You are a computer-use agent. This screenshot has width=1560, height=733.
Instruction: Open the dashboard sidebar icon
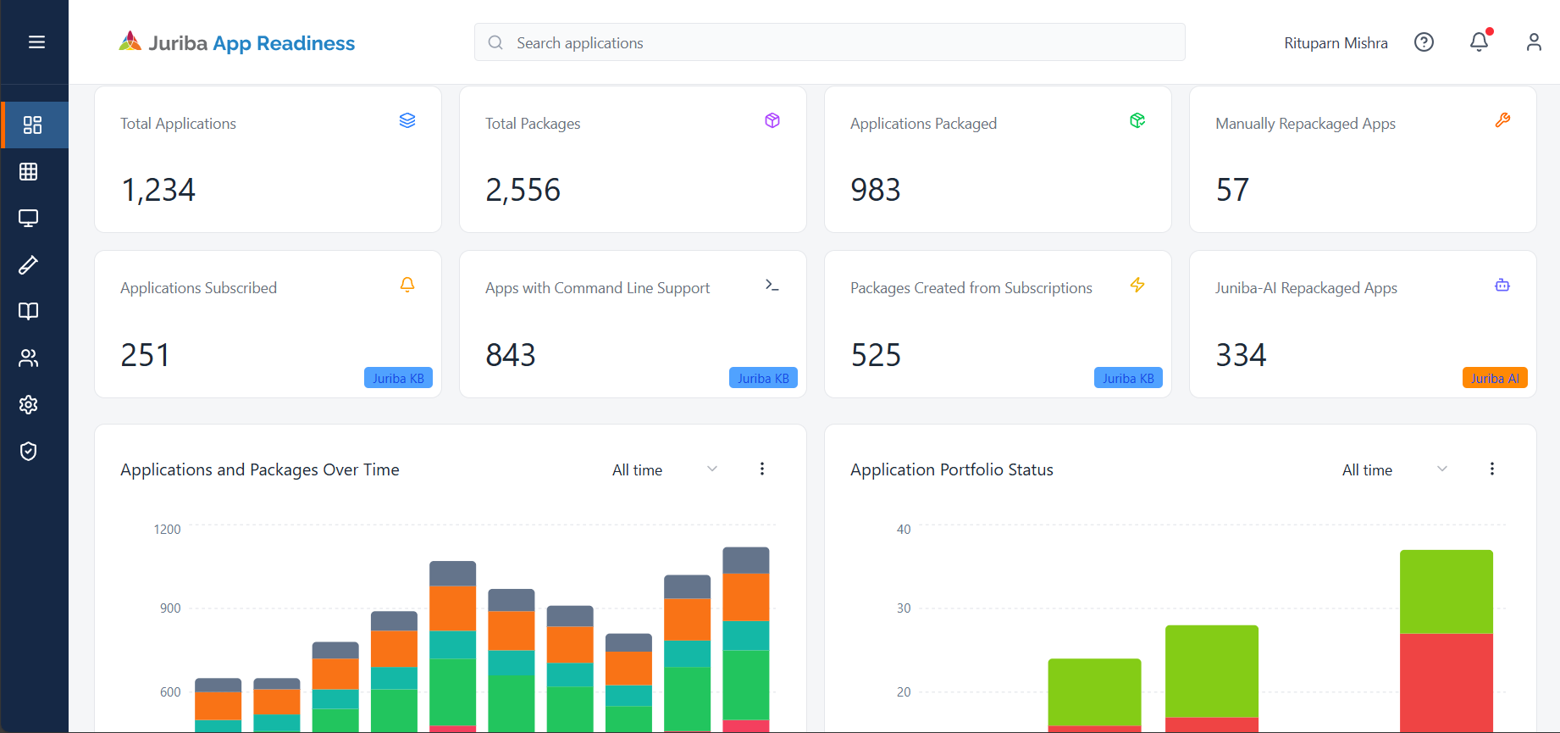coord(32,125)
